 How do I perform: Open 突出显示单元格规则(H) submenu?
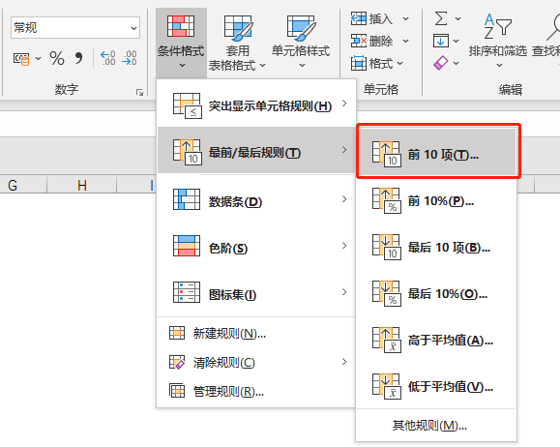point(256,104)
